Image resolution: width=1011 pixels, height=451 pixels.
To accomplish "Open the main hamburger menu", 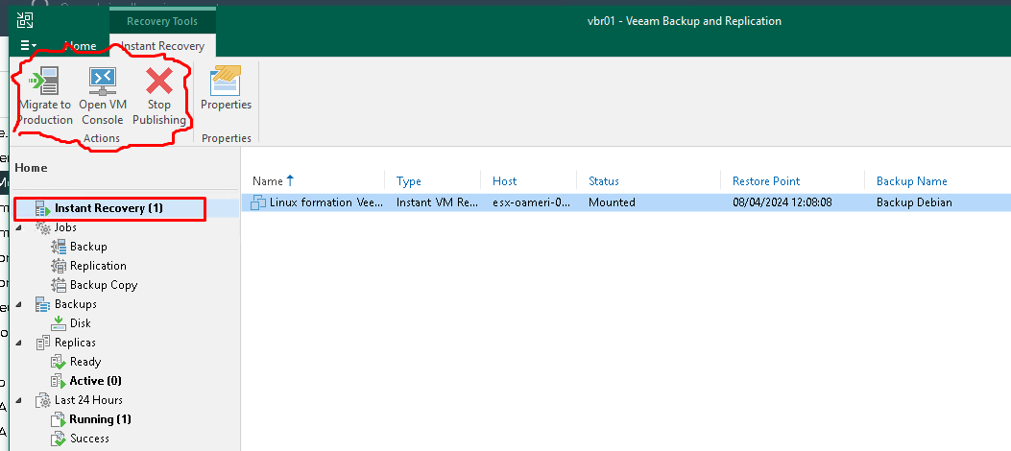I will tap(28, 45).
